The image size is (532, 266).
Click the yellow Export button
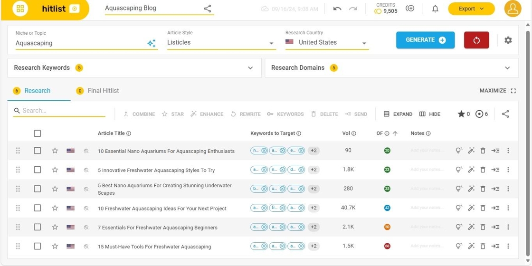pyautogui.click(x=471, y=9)
